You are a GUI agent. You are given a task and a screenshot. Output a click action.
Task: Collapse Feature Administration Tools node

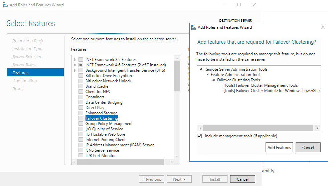[207, 75]
